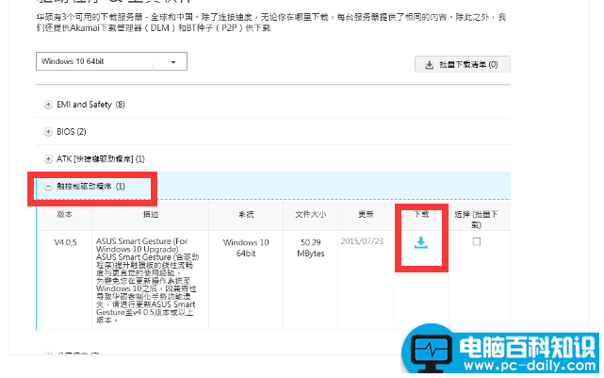
Task: Click the plus icon beside ATK driver
Action: coord(48,159)
